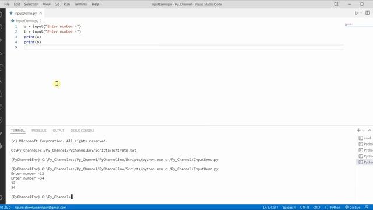Viewport: 373px width, 210px height.
Task: Switch to the OUTPUT panel tab
Action: pos(58,131)
